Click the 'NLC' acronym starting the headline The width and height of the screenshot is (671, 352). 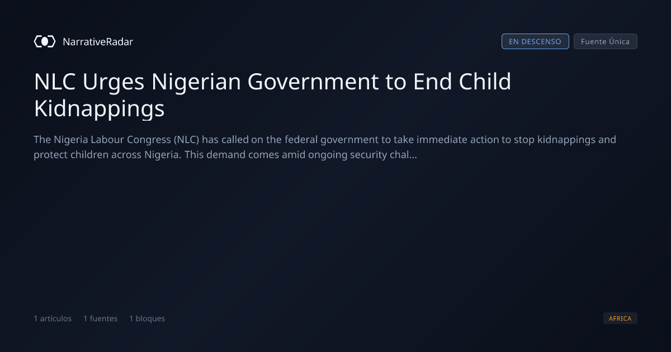click(55, 82)
